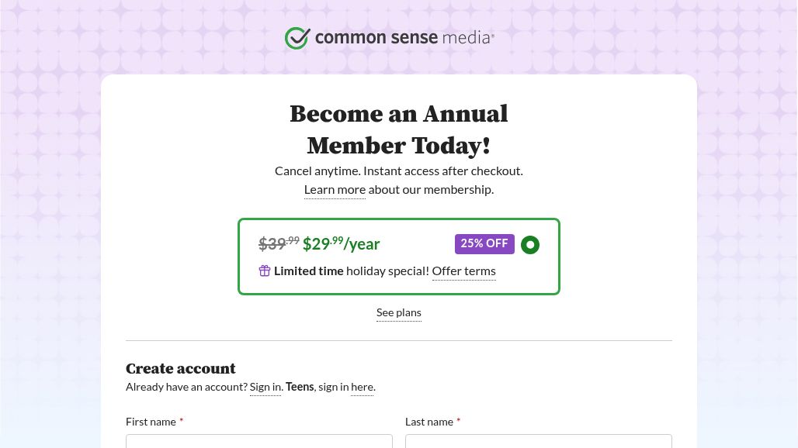View the Offer terms link
The width and height of the screenshot is (798, 448).
tap(463, 271)
